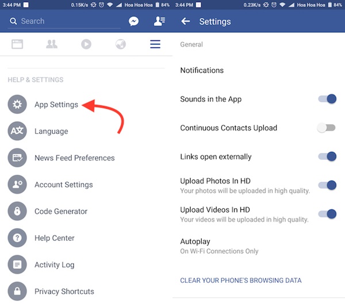
Task: Tap the Account Settings person-gear icon
Action: (17, 185)
